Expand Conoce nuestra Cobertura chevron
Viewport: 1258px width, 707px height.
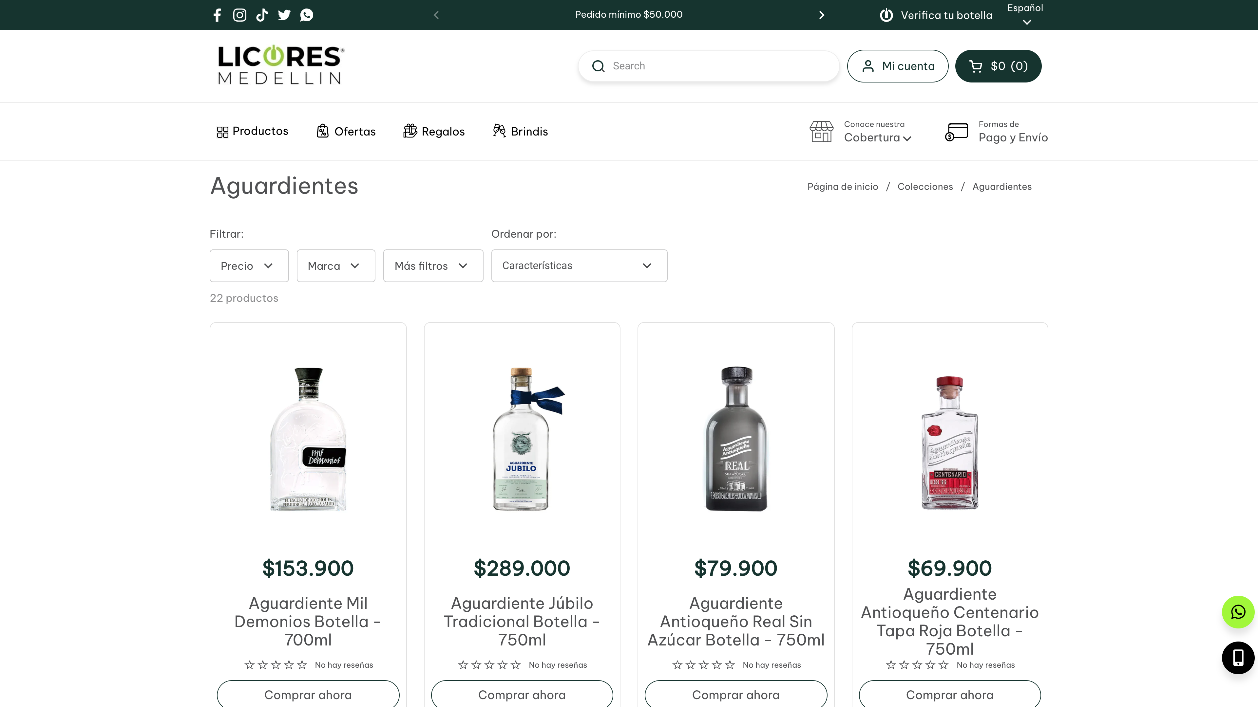point(908,138)
